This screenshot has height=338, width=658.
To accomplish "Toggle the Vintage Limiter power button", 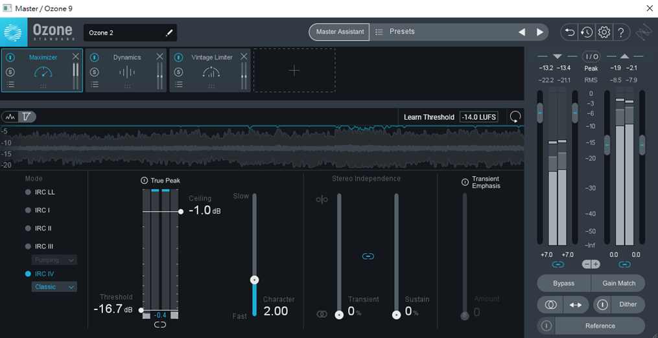I will coord(179,58).
